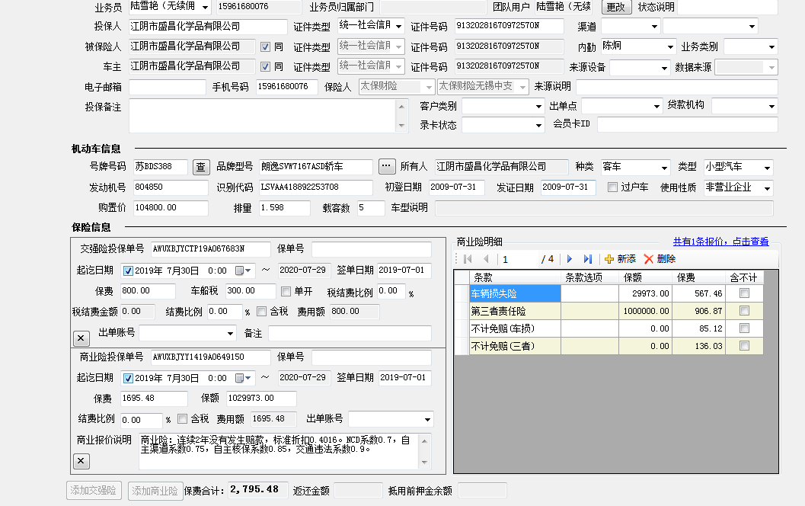The image size is (805, 506).
Task: Tick 含不计 for 车辆损失险 row
Action: click(x=744, y=293)
